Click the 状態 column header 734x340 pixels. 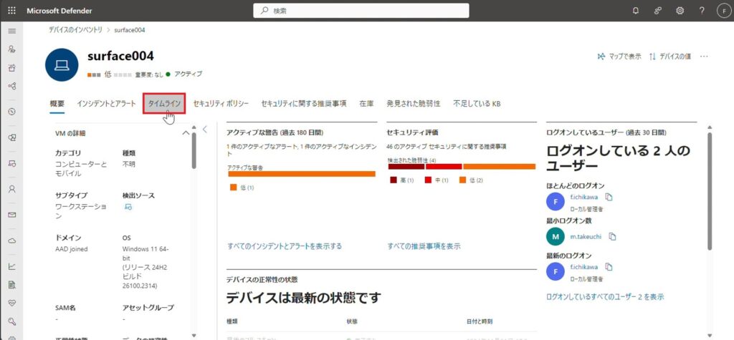tap(352, 322)
